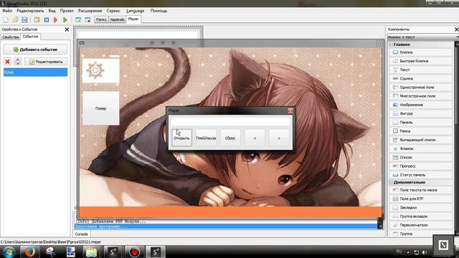Select the Панель component

[x=421, y=123]
